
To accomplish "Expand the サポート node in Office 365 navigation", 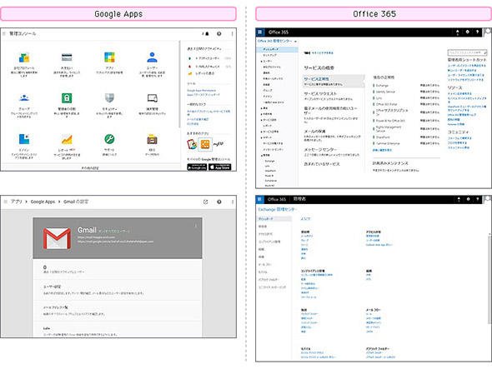I will pos(261,137).
